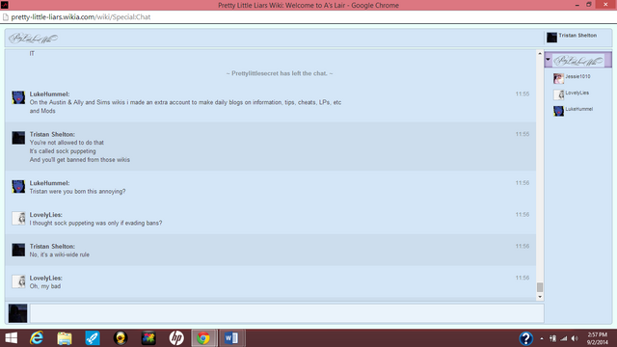This screenshot has height=347, width=617.
Task: Click LukeHummel's avatar beside the Austin & Ally message
Action: click(18, 97)
